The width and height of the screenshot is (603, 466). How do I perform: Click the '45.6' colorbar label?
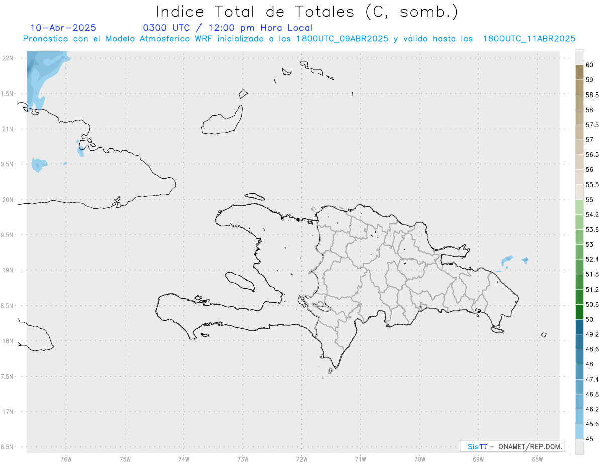point(592,424)
